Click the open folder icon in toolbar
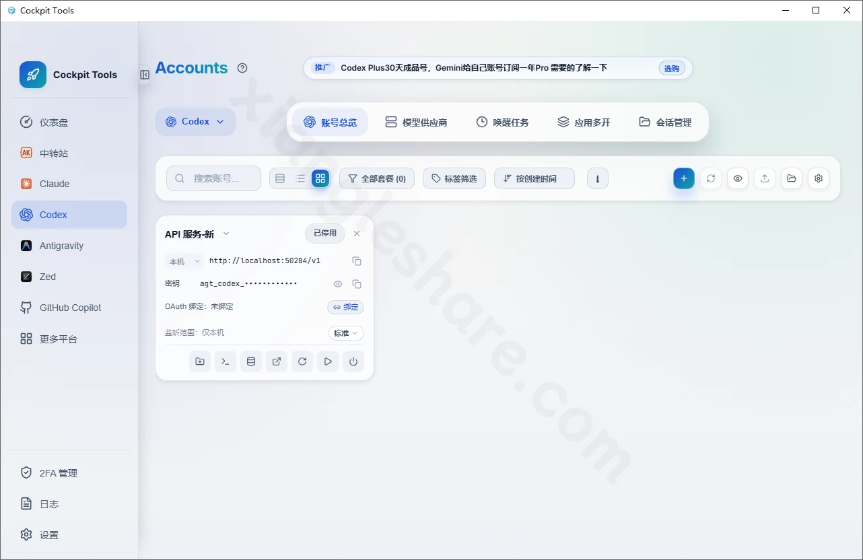 (x=792, y=178)
